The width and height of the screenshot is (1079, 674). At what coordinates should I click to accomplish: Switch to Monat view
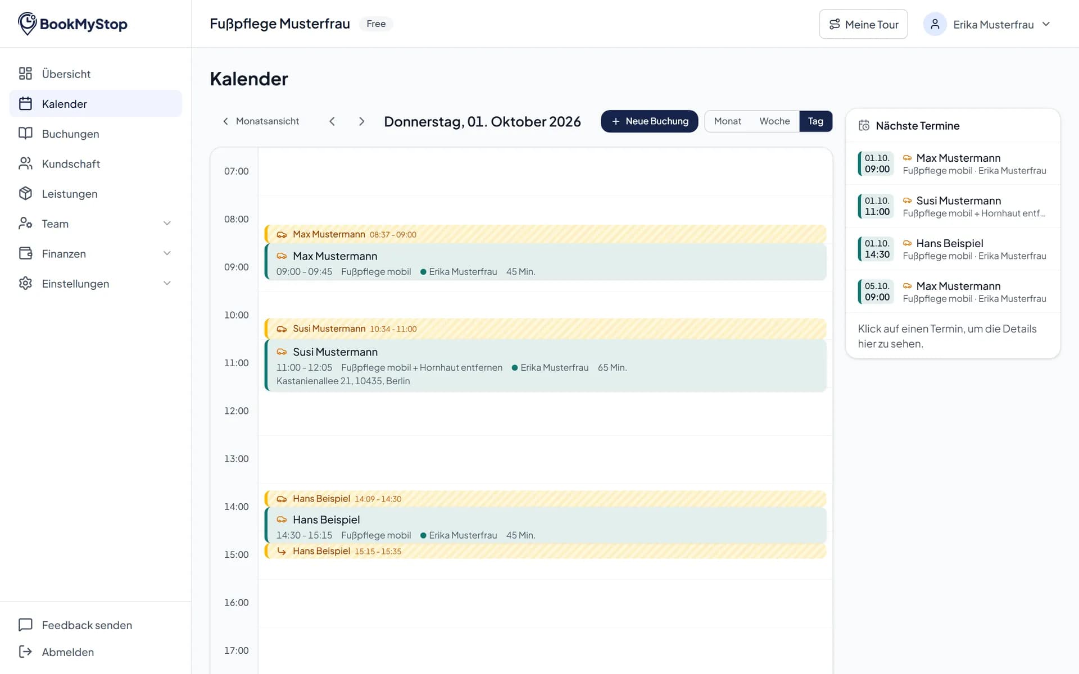[727, 121]
